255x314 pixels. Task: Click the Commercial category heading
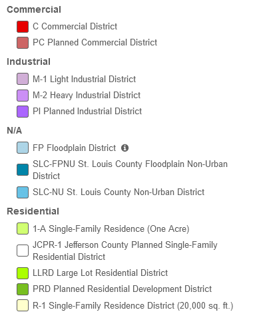(x=34, y=9)
